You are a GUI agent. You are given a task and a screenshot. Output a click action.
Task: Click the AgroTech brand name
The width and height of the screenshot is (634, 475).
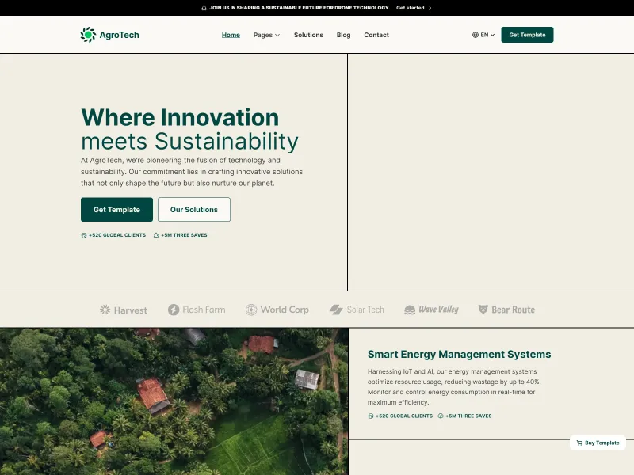(x=120, y=35)
